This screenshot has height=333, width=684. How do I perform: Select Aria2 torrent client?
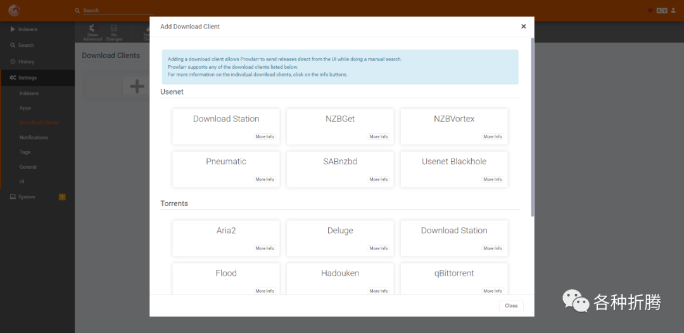click(x=226, y=238)
